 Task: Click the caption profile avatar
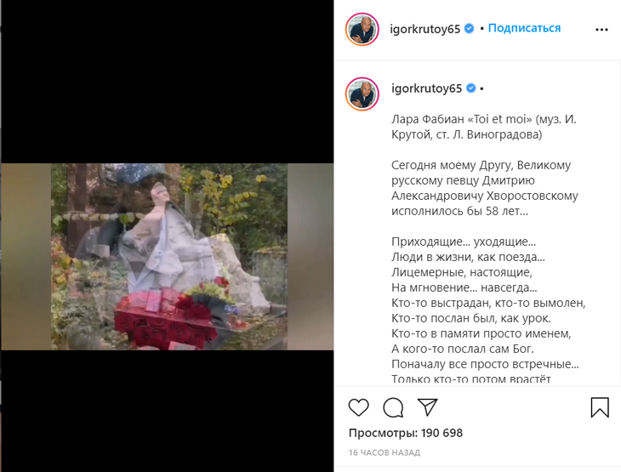pyautogui.click(x=362, y=94)
